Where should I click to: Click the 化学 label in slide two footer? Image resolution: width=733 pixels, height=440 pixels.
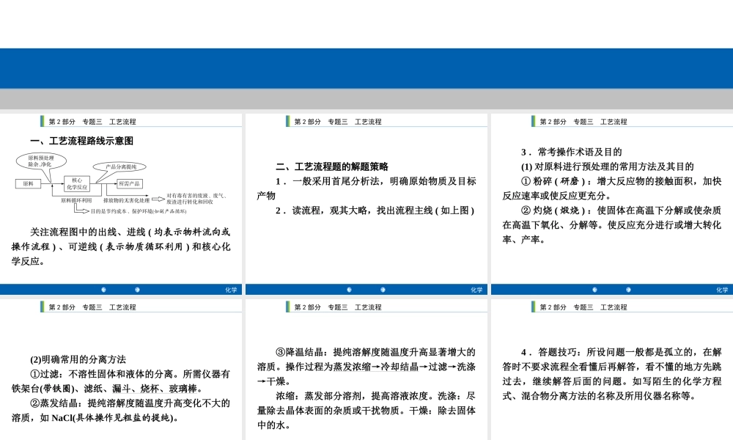477,289
